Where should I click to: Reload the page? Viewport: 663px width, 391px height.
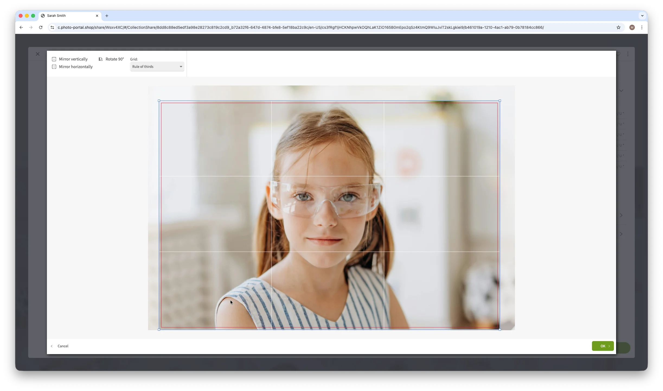point(41,27)
